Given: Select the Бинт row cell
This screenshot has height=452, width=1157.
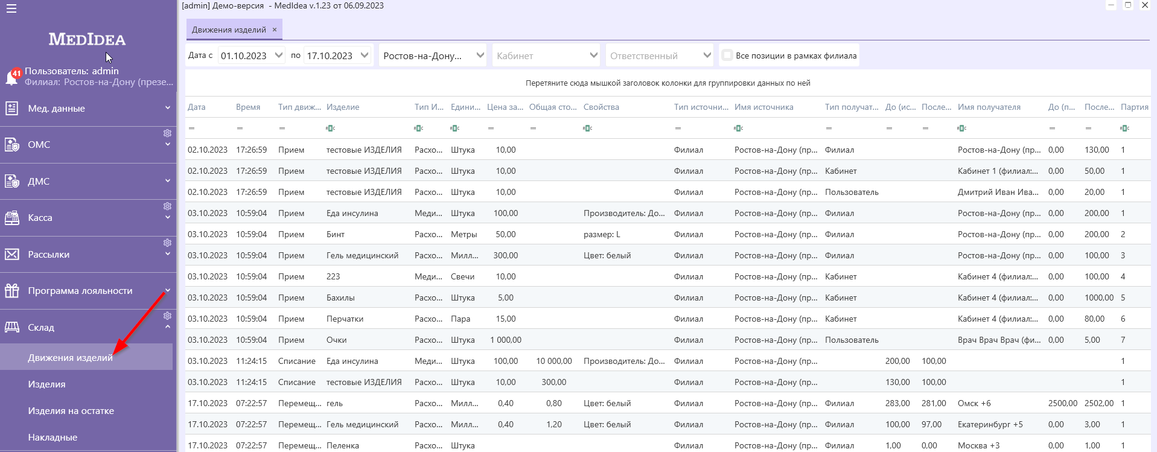Looking at the screenshot, I should pyautogui.click(x=336, y=234).
